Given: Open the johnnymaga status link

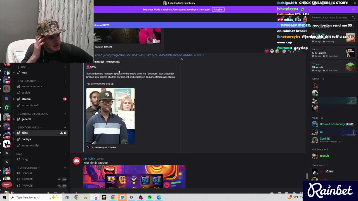Looking at the screenshot, I should (149, 55).
